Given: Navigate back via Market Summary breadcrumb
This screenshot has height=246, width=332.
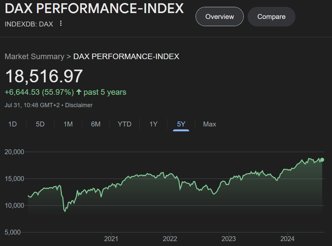Looking at the screenshot, I should [34, 56].
